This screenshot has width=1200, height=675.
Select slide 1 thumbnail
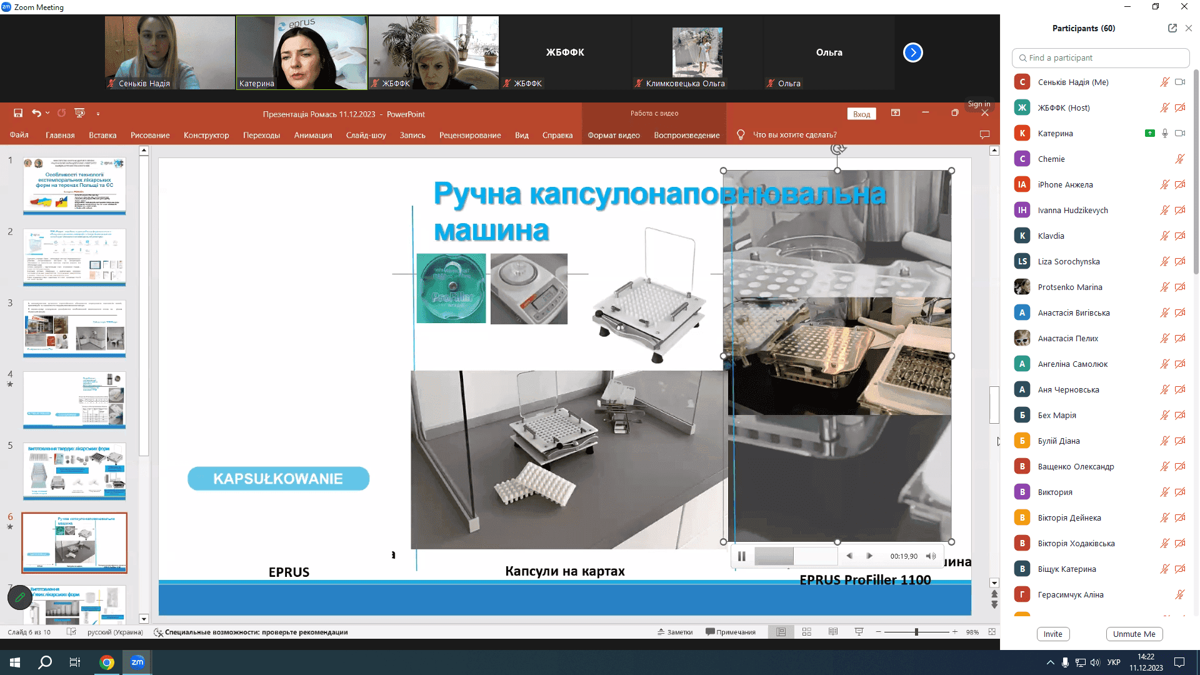tap(74, 186)
